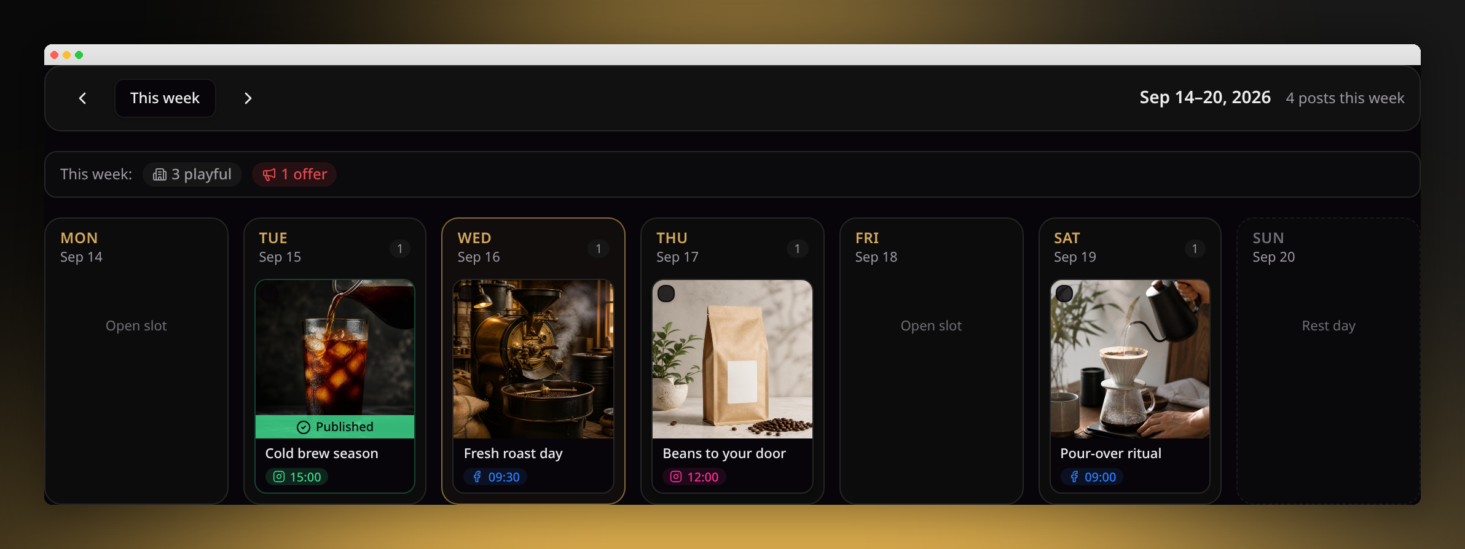
Task: Click the Beans to your door title
Action: click(724, 454)
